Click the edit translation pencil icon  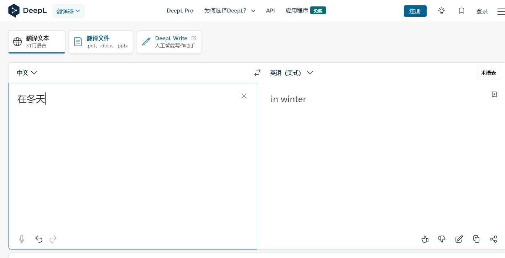pos(459,239)
